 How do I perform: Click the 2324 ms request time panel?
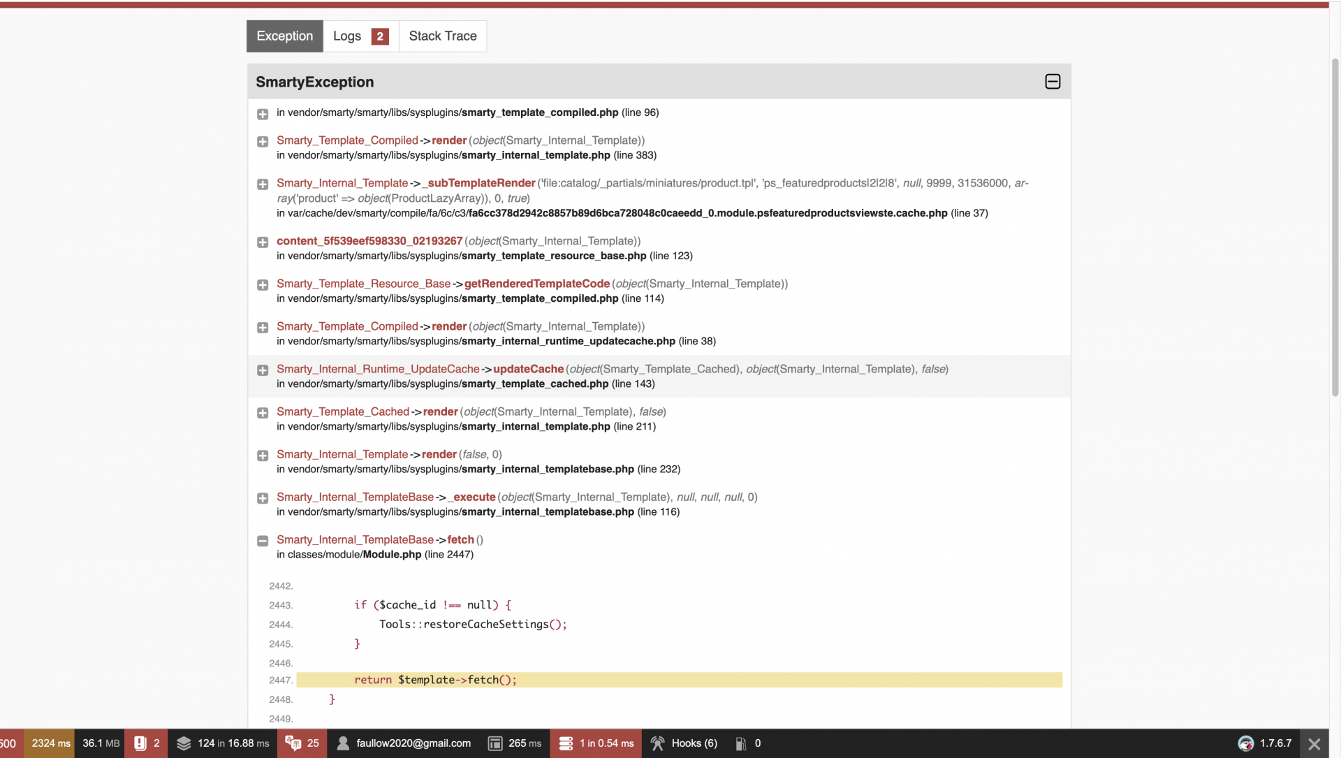(50, 743)
